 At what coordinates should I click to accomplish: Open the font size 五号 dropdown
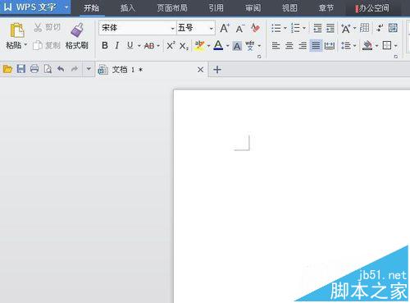point(212,28)
